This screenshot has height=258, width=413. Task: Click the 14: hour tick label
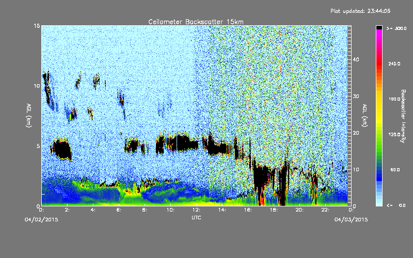(x=222, y=210)
